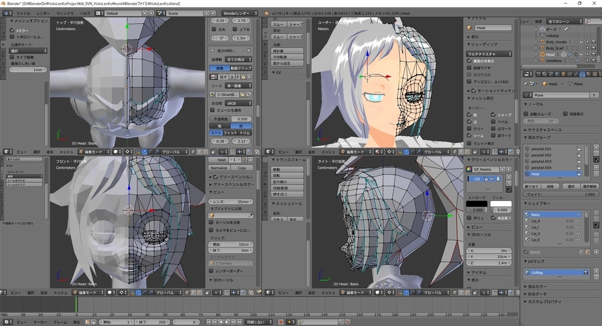The height and width of the screenshot is (326, 602).
Task: Enable Ambient Occlusion (AO) checkbox
Action: click(x=469, y=82)
